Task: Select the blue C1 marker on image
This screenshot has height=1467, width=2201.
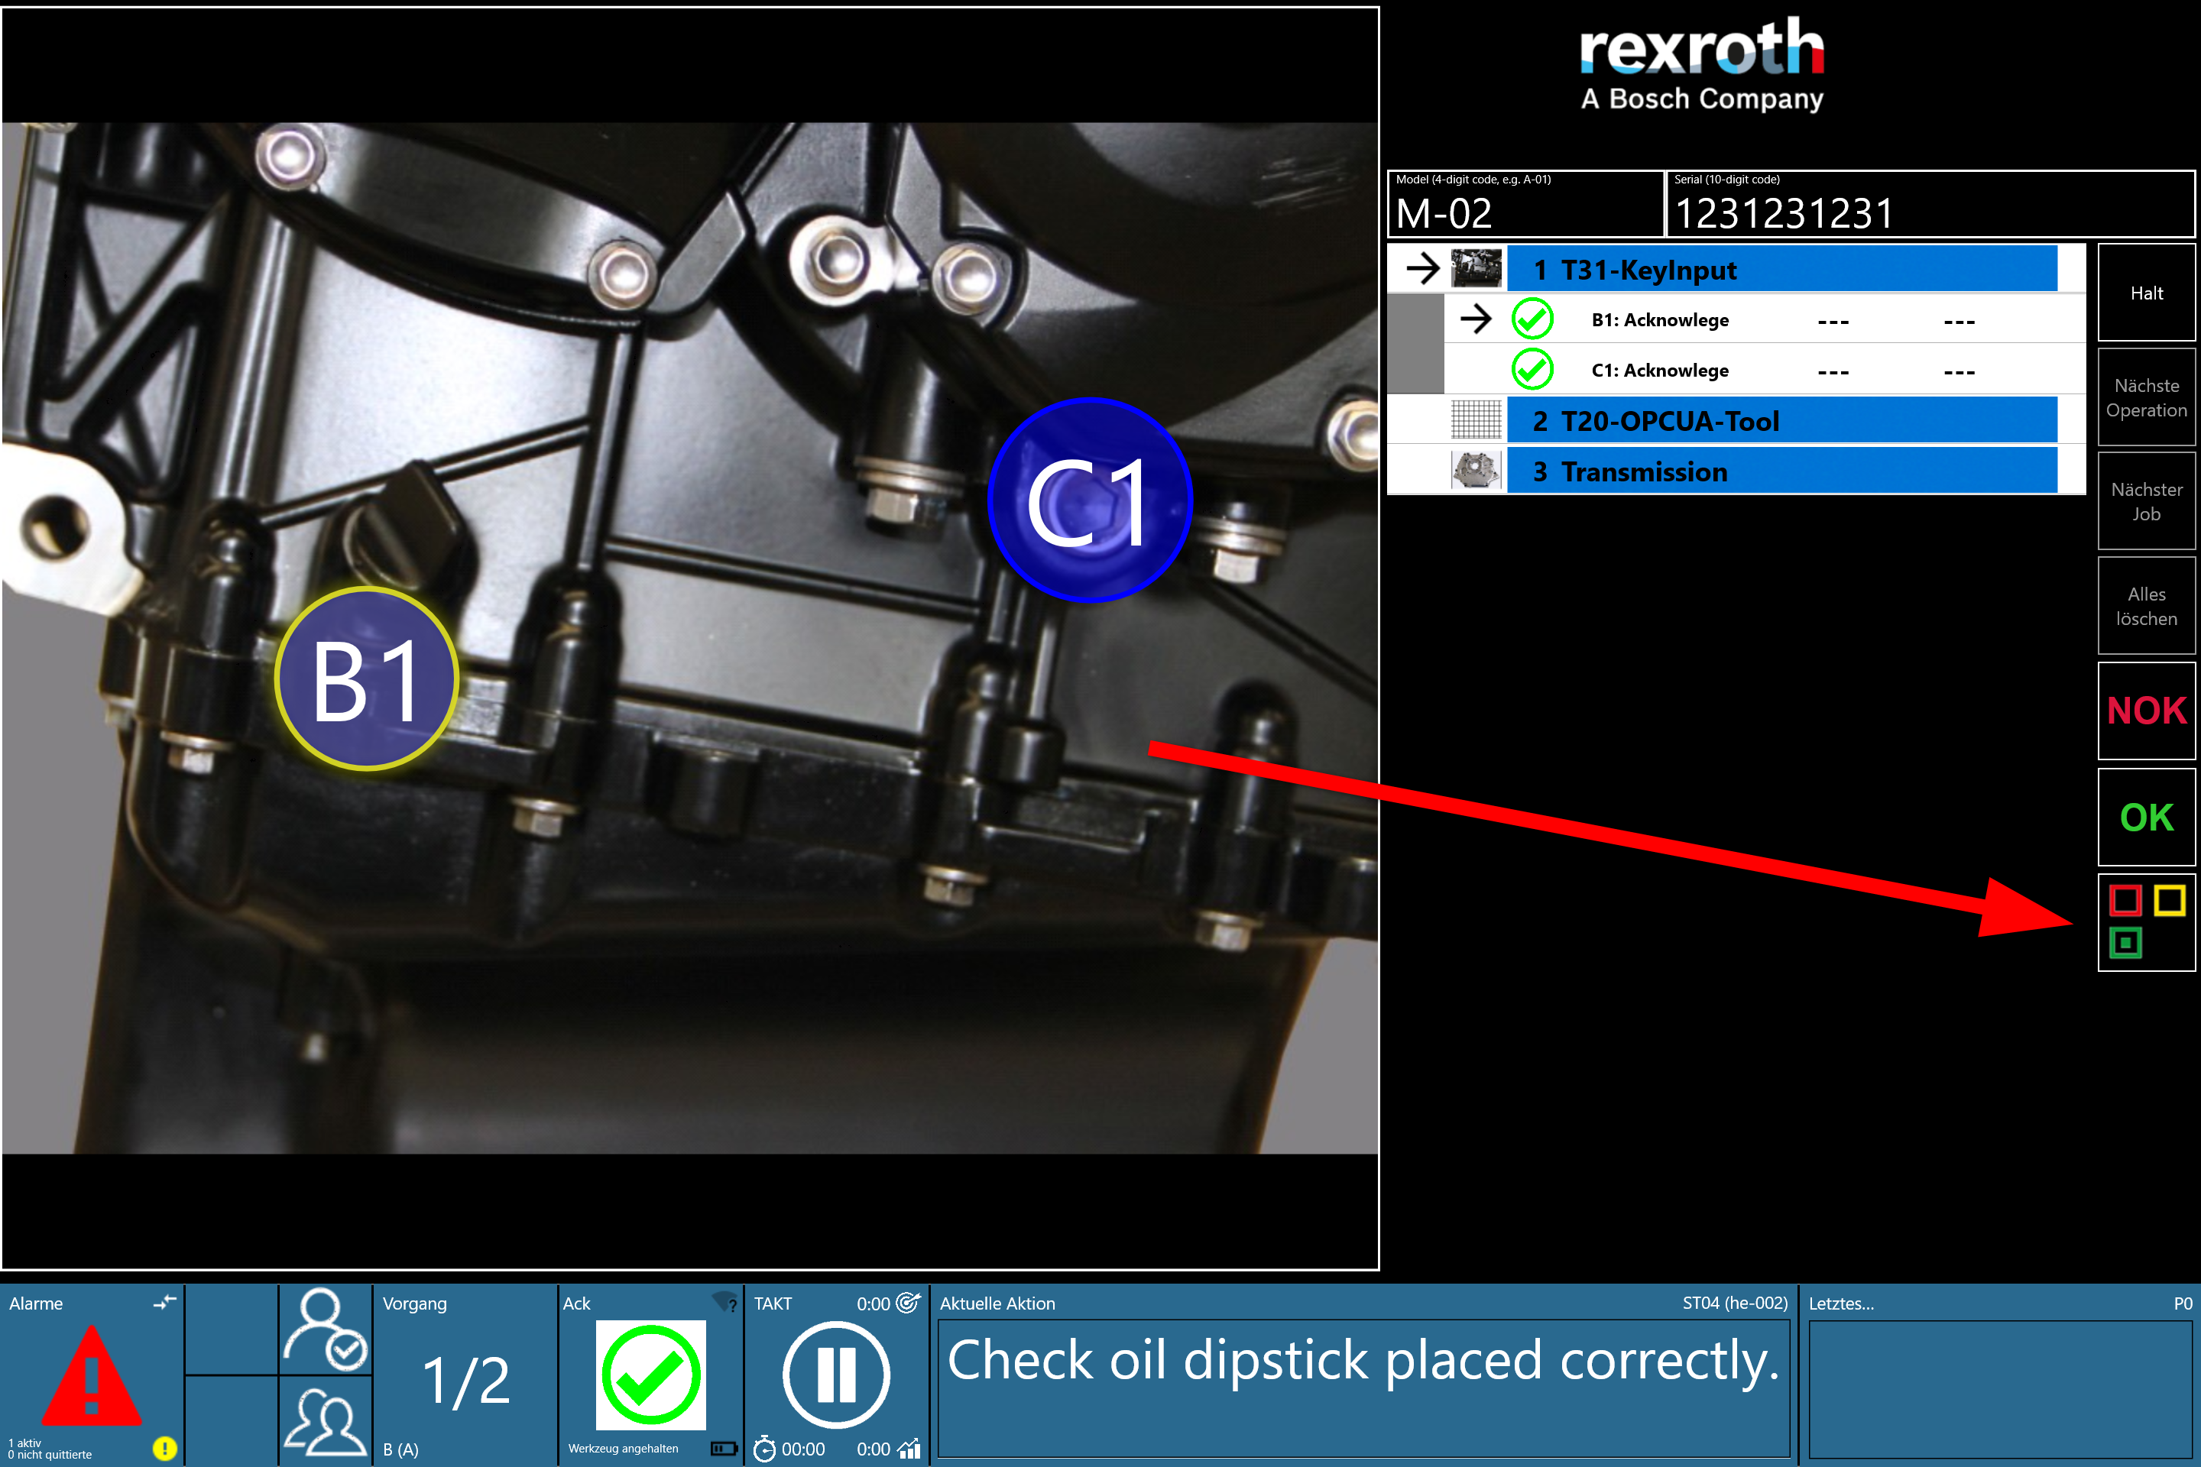Action: coord(1089,501)
